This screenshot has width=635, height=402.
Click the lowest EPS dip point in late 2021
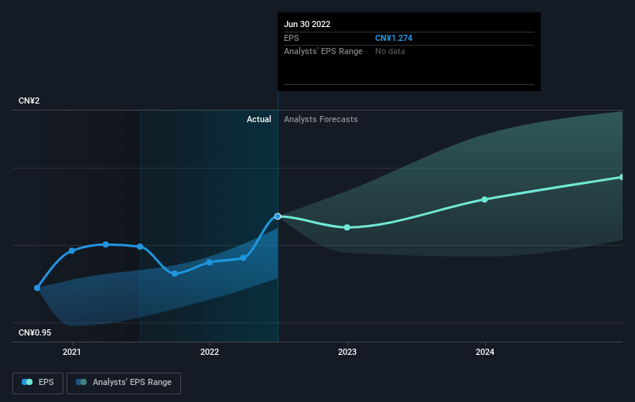coord(175,274)
